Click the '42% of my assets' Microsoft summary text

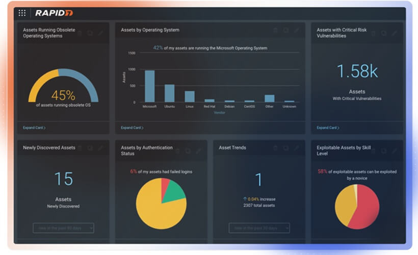[210, 48]
